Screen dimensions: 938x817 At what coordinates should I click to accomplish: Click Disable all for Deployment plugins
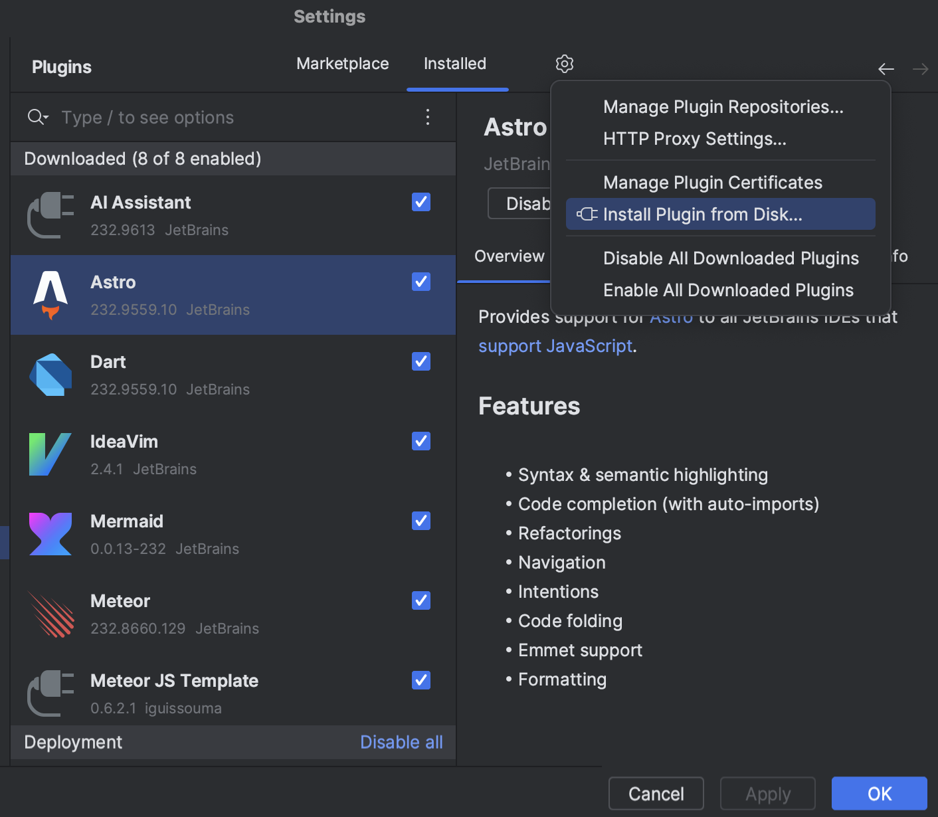point(401,742)
